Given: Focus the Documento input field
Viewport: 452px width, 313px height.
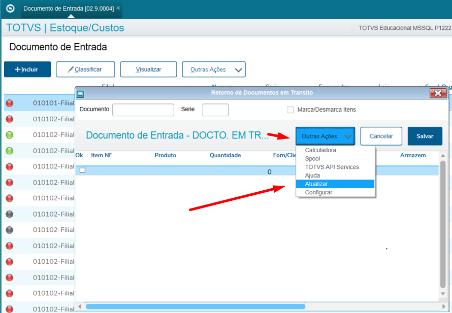Looking at the screenshot, I should coord(143,110).
